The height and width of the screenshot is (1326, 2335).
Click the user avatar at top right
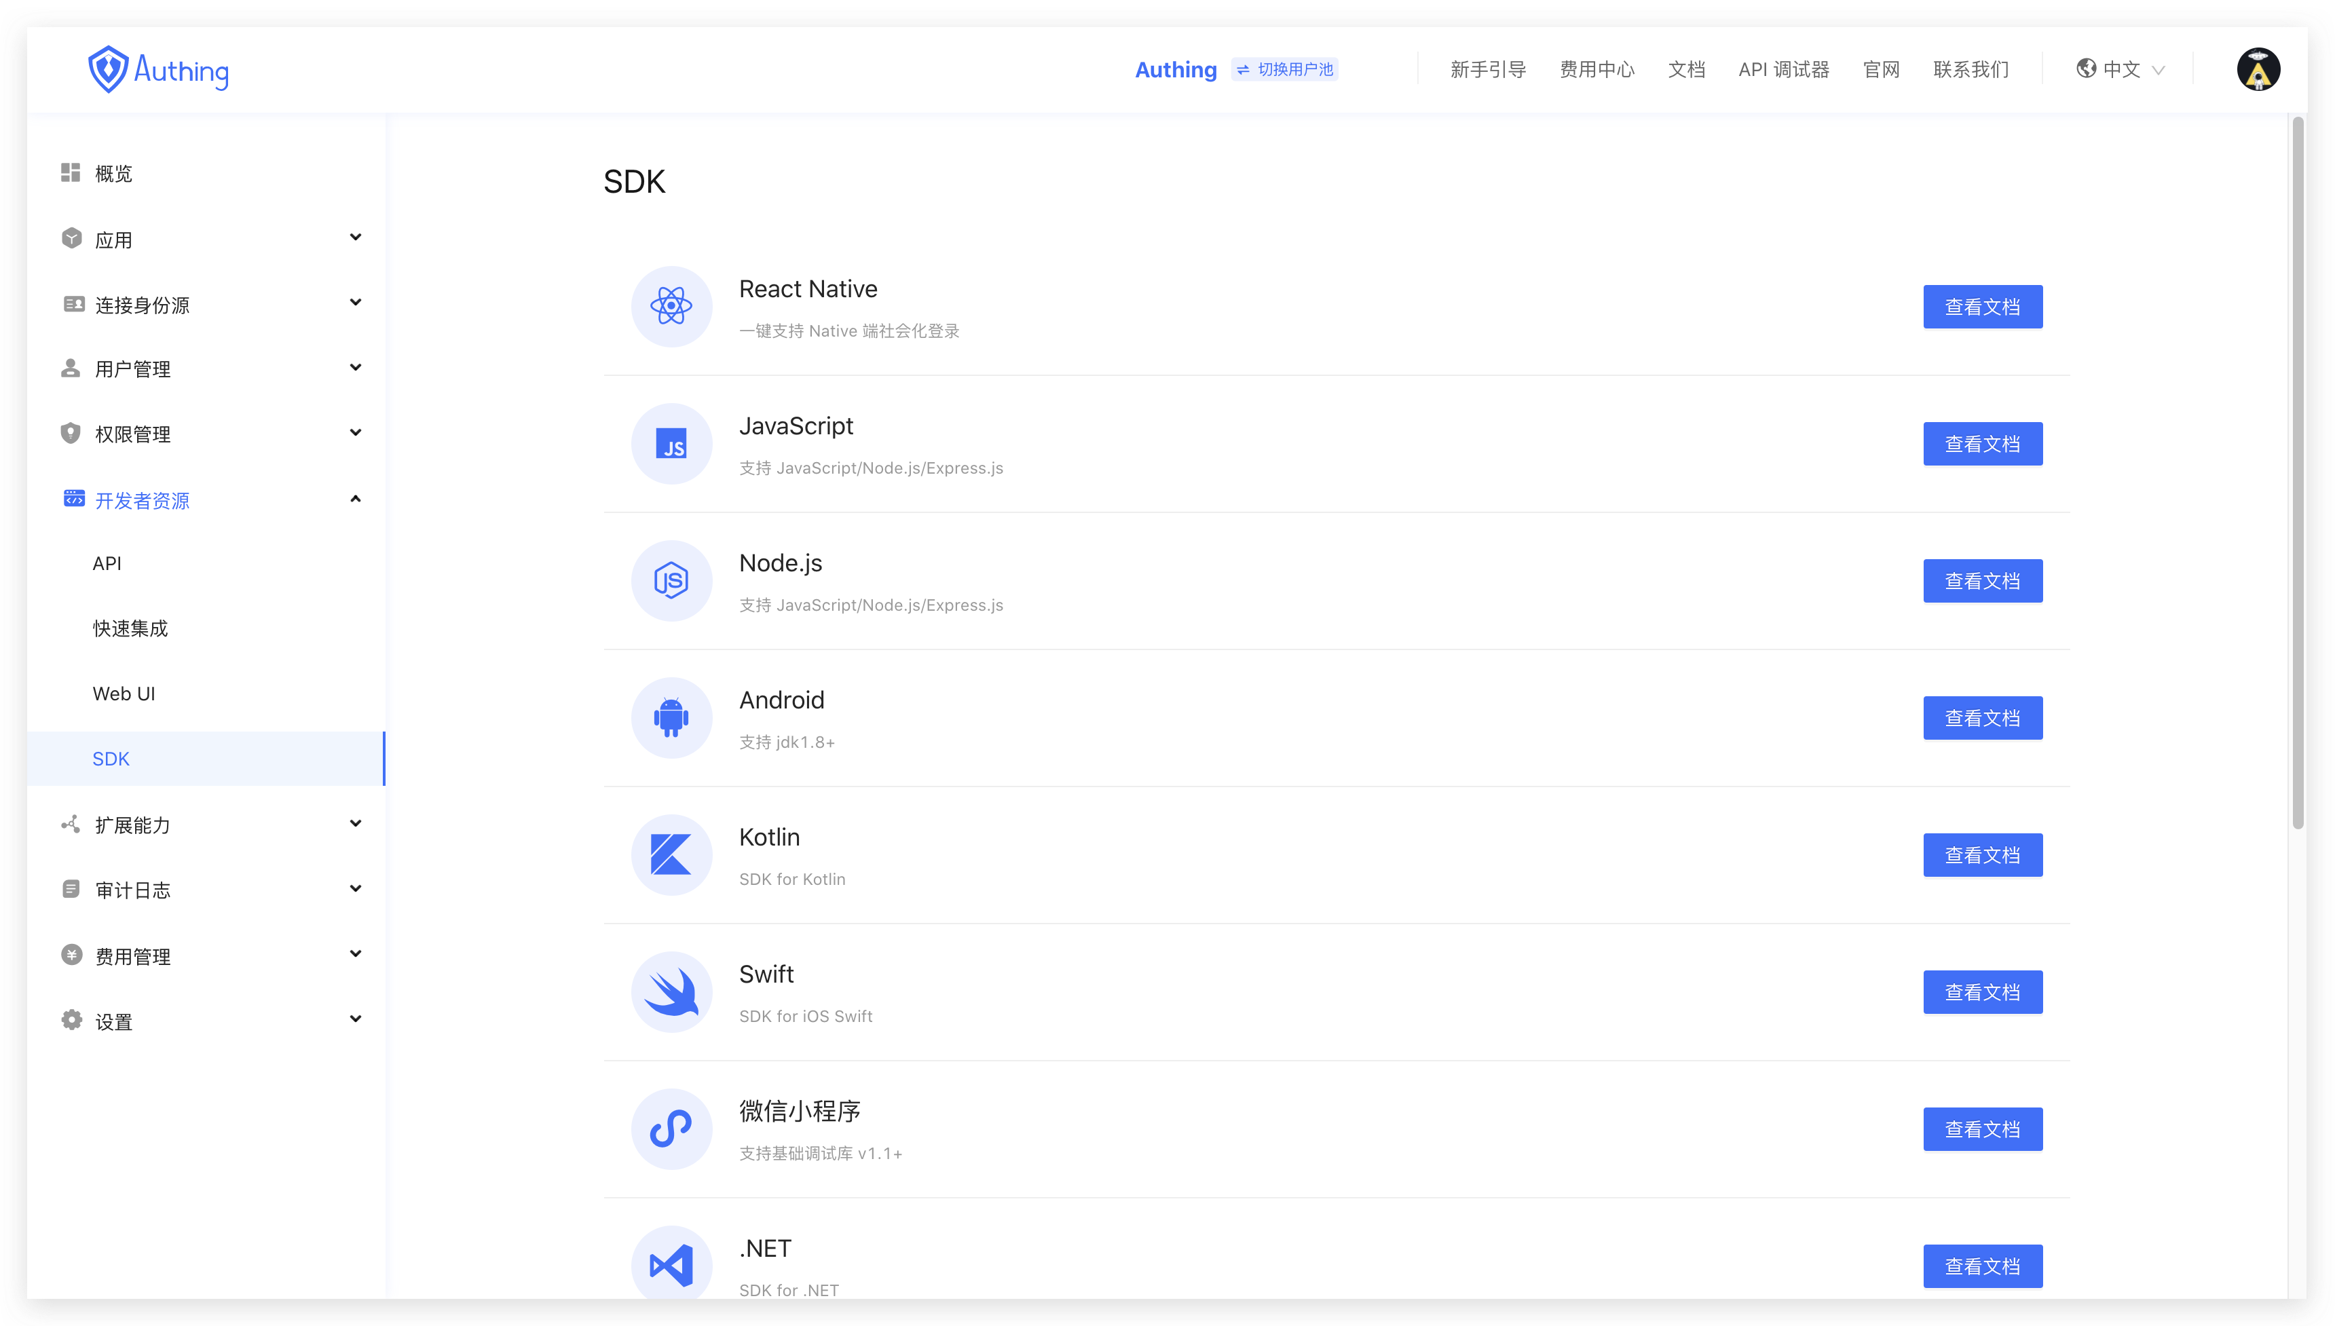point(2260,69)
